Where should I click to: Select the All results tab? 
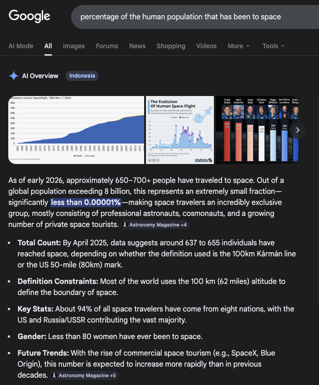pos(48,46)
